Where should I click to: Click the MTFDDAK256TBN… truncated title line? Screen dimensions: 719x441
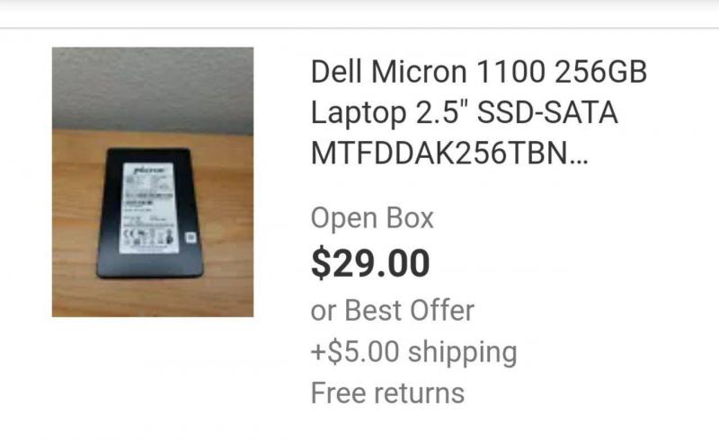coord(448,153)
